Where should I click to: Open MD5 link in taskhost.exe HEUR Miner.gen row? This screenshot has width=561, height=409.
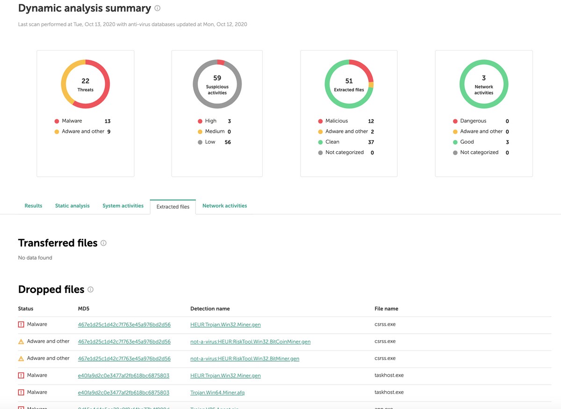(x=124, y=375)
